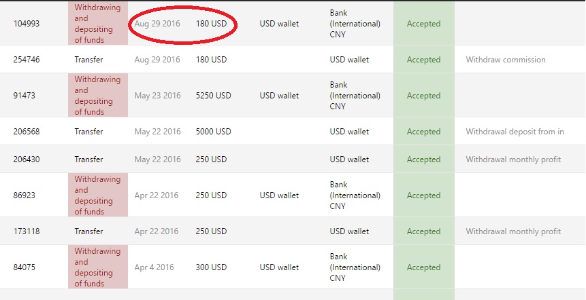Open the Withdraw commission comment
586x300 pixels.
505,60
